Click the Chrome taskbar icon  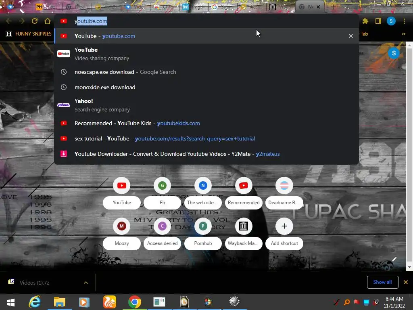pyautogui.click(x=135, y=302)
